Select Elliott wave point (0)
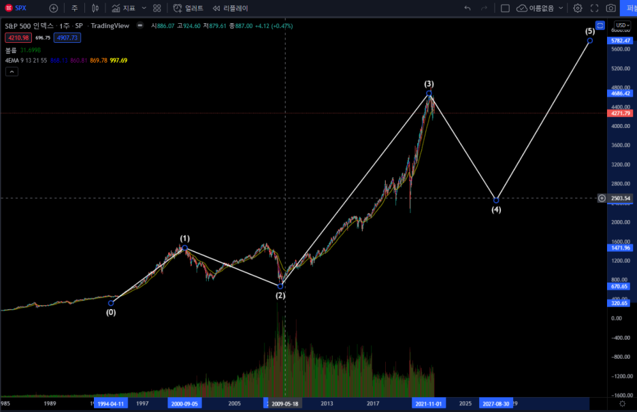This screenshot has height=412, width=637. pos(111,303)
